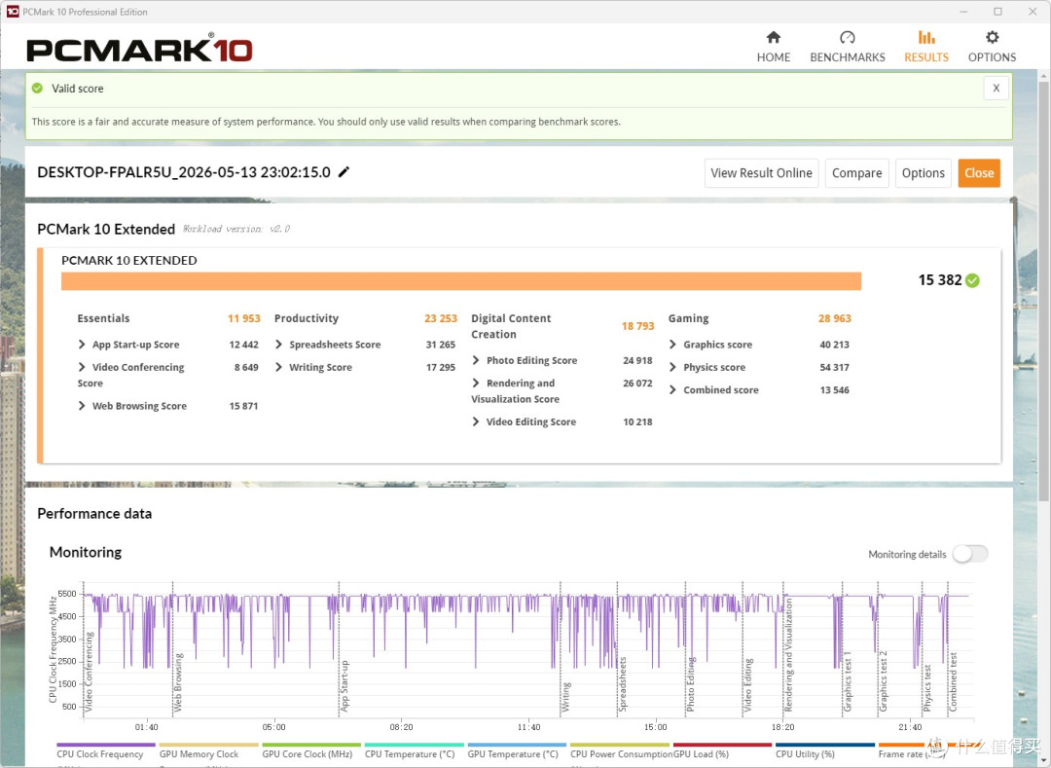Toggle CPU Clock Frequency legend swatch
The height and width of the screenshot is (768, 1051).
pos(106,745)
